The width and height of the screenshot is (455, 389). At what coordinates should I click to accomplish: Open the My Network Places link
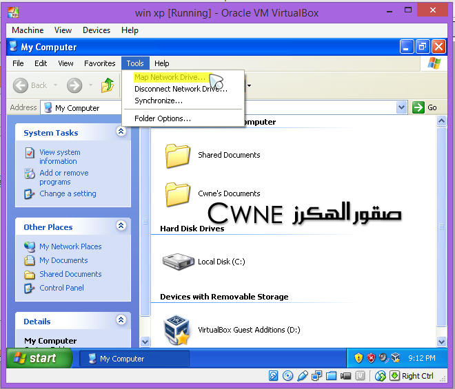click(70, 246)
